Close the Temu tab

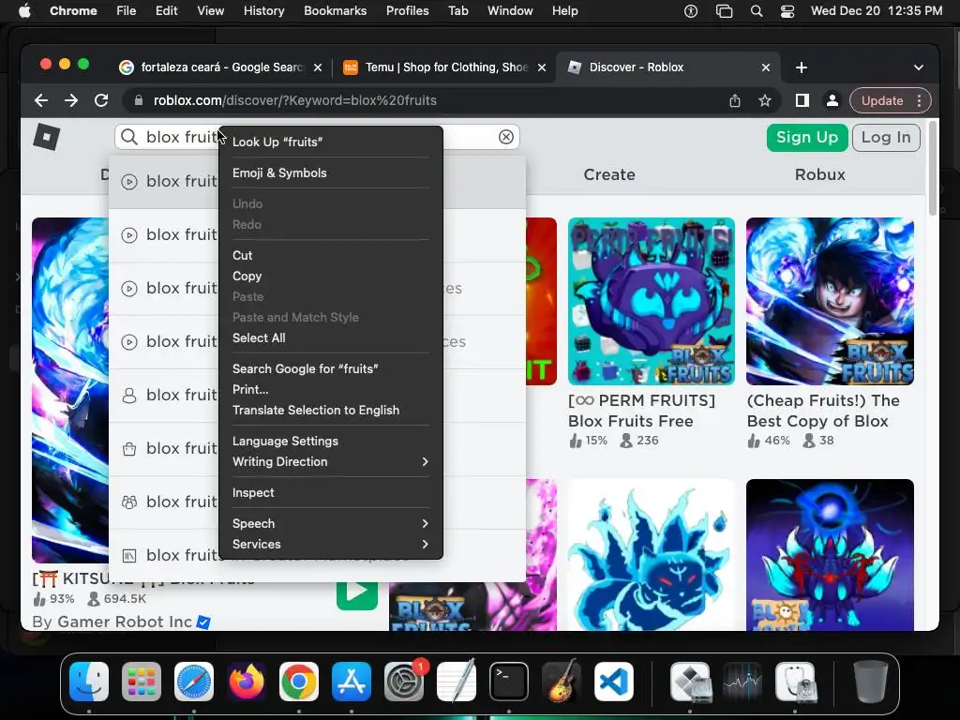pyautogui.click(x=542, y=67)
